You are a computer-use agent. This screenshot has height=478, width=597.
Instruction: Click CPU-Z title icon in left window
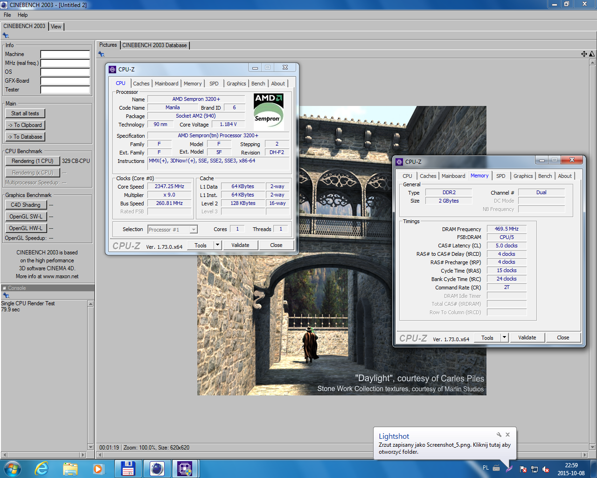click(x=112, y=70)
